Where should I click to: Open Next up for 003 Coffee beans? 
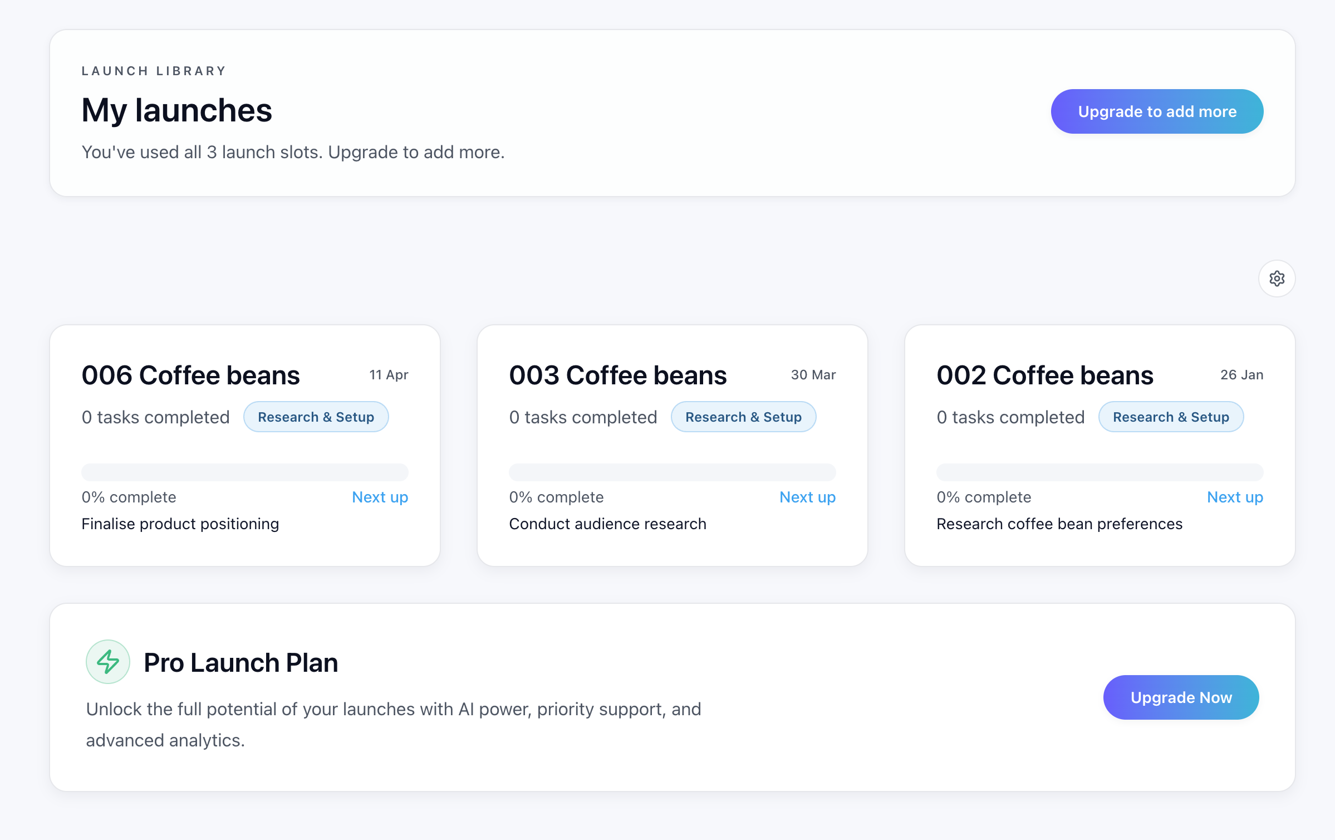click(808, 497)
